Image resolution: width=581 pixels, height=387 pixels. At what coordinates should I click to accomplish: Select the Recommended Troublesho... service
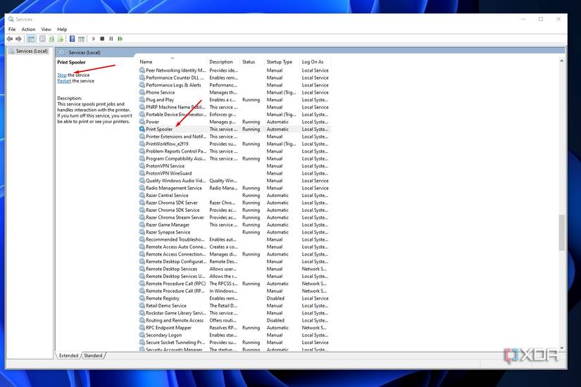[x=175, y=240]
